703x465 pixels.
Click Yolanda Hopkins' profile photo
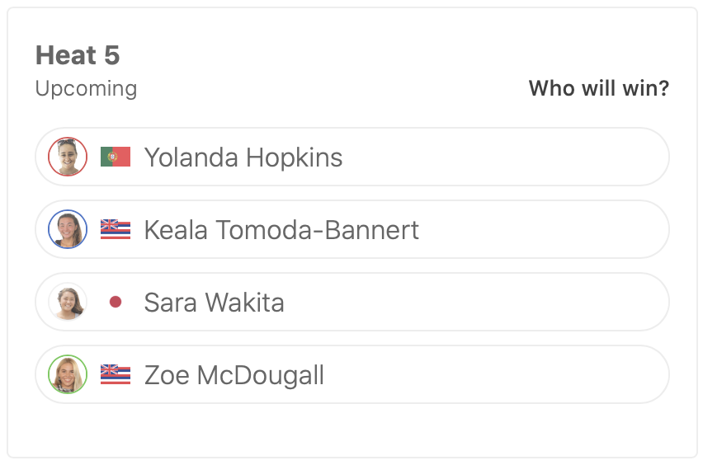[68, 157]
